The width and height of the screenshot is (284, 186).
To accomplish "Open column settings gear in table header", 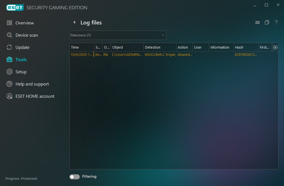I will (275, 47).
